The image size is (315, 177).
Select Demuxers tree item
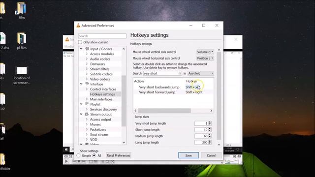pyautogui.click(x=97, y=64)
